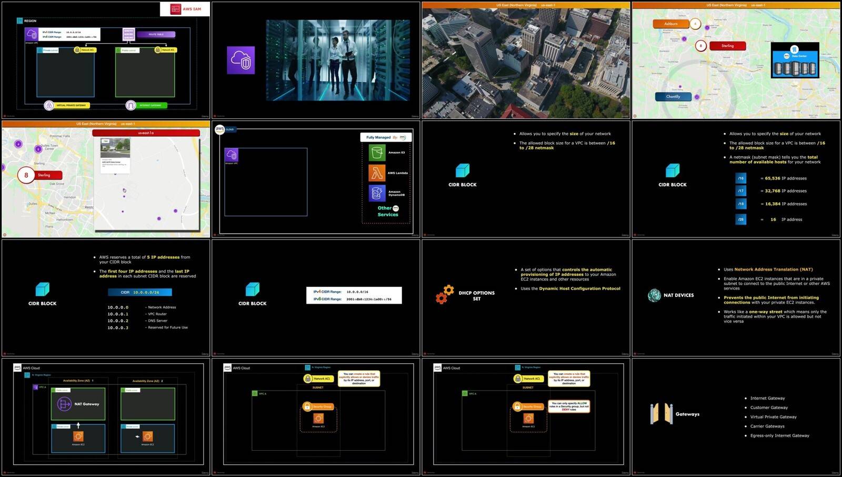The height and width of the screenshot is (477, 842).
Task: Select the Amazon S3 bucket icon
Action: [377, 153]
